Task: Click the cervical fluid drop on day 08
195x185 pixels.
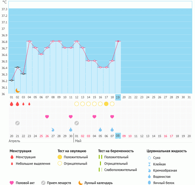Action: 53,129
